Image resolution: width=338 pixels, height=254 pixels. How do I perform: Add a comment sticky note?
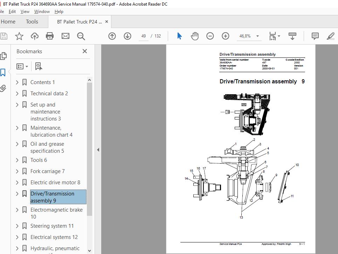pyautogui.click(x=315, y=36)
